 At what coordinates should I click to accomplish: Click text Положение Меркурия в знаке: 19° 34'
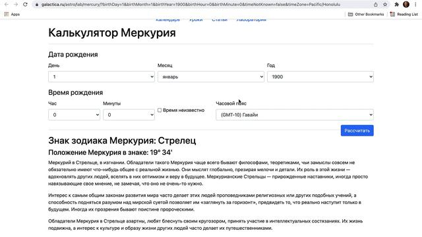click(x=110, y=152)
